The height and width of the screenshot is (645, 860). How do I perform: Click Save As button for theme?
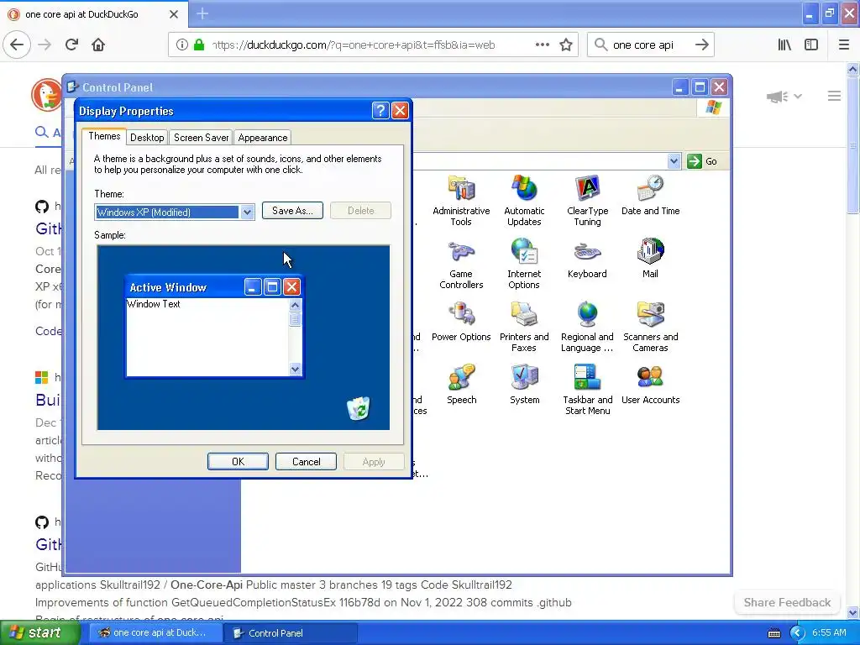tap(292, 211)
